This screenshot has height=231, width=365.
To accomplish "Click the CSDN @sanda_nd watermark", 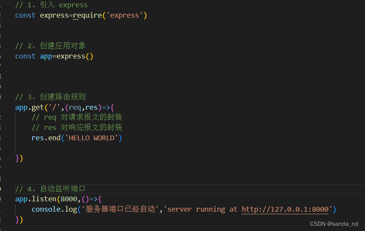I will pyautogui.click(x=334, y=224).
